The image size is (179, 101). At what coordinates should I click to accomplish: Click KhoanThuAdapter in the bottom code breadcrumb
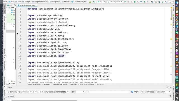coord(34,84)
